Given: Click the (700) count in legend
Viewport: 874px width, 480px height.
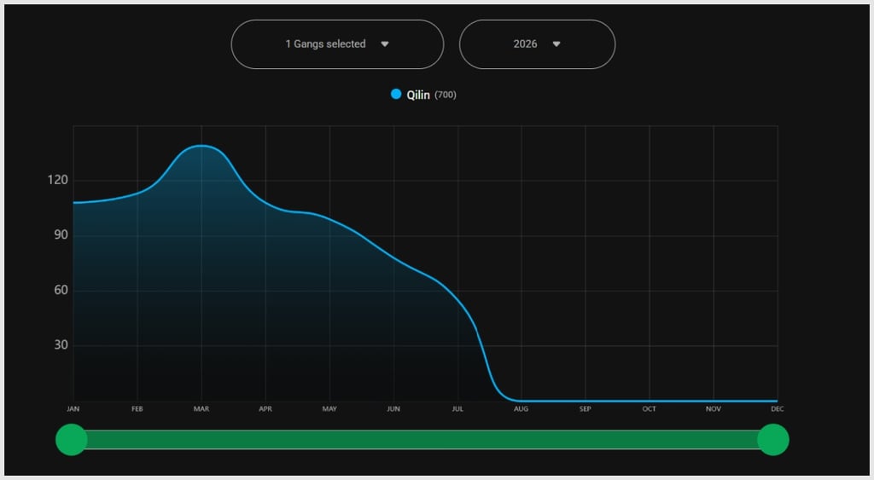Looking at the screenshot, I should coord(446,95).
